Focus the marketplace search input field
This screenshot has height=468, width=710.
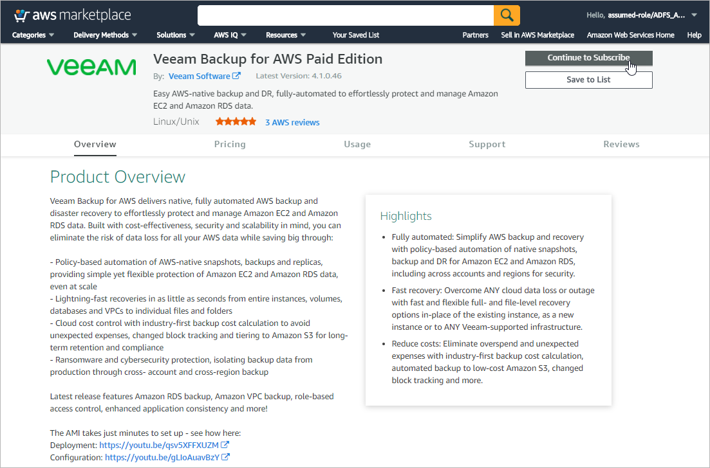coord(345,15)
